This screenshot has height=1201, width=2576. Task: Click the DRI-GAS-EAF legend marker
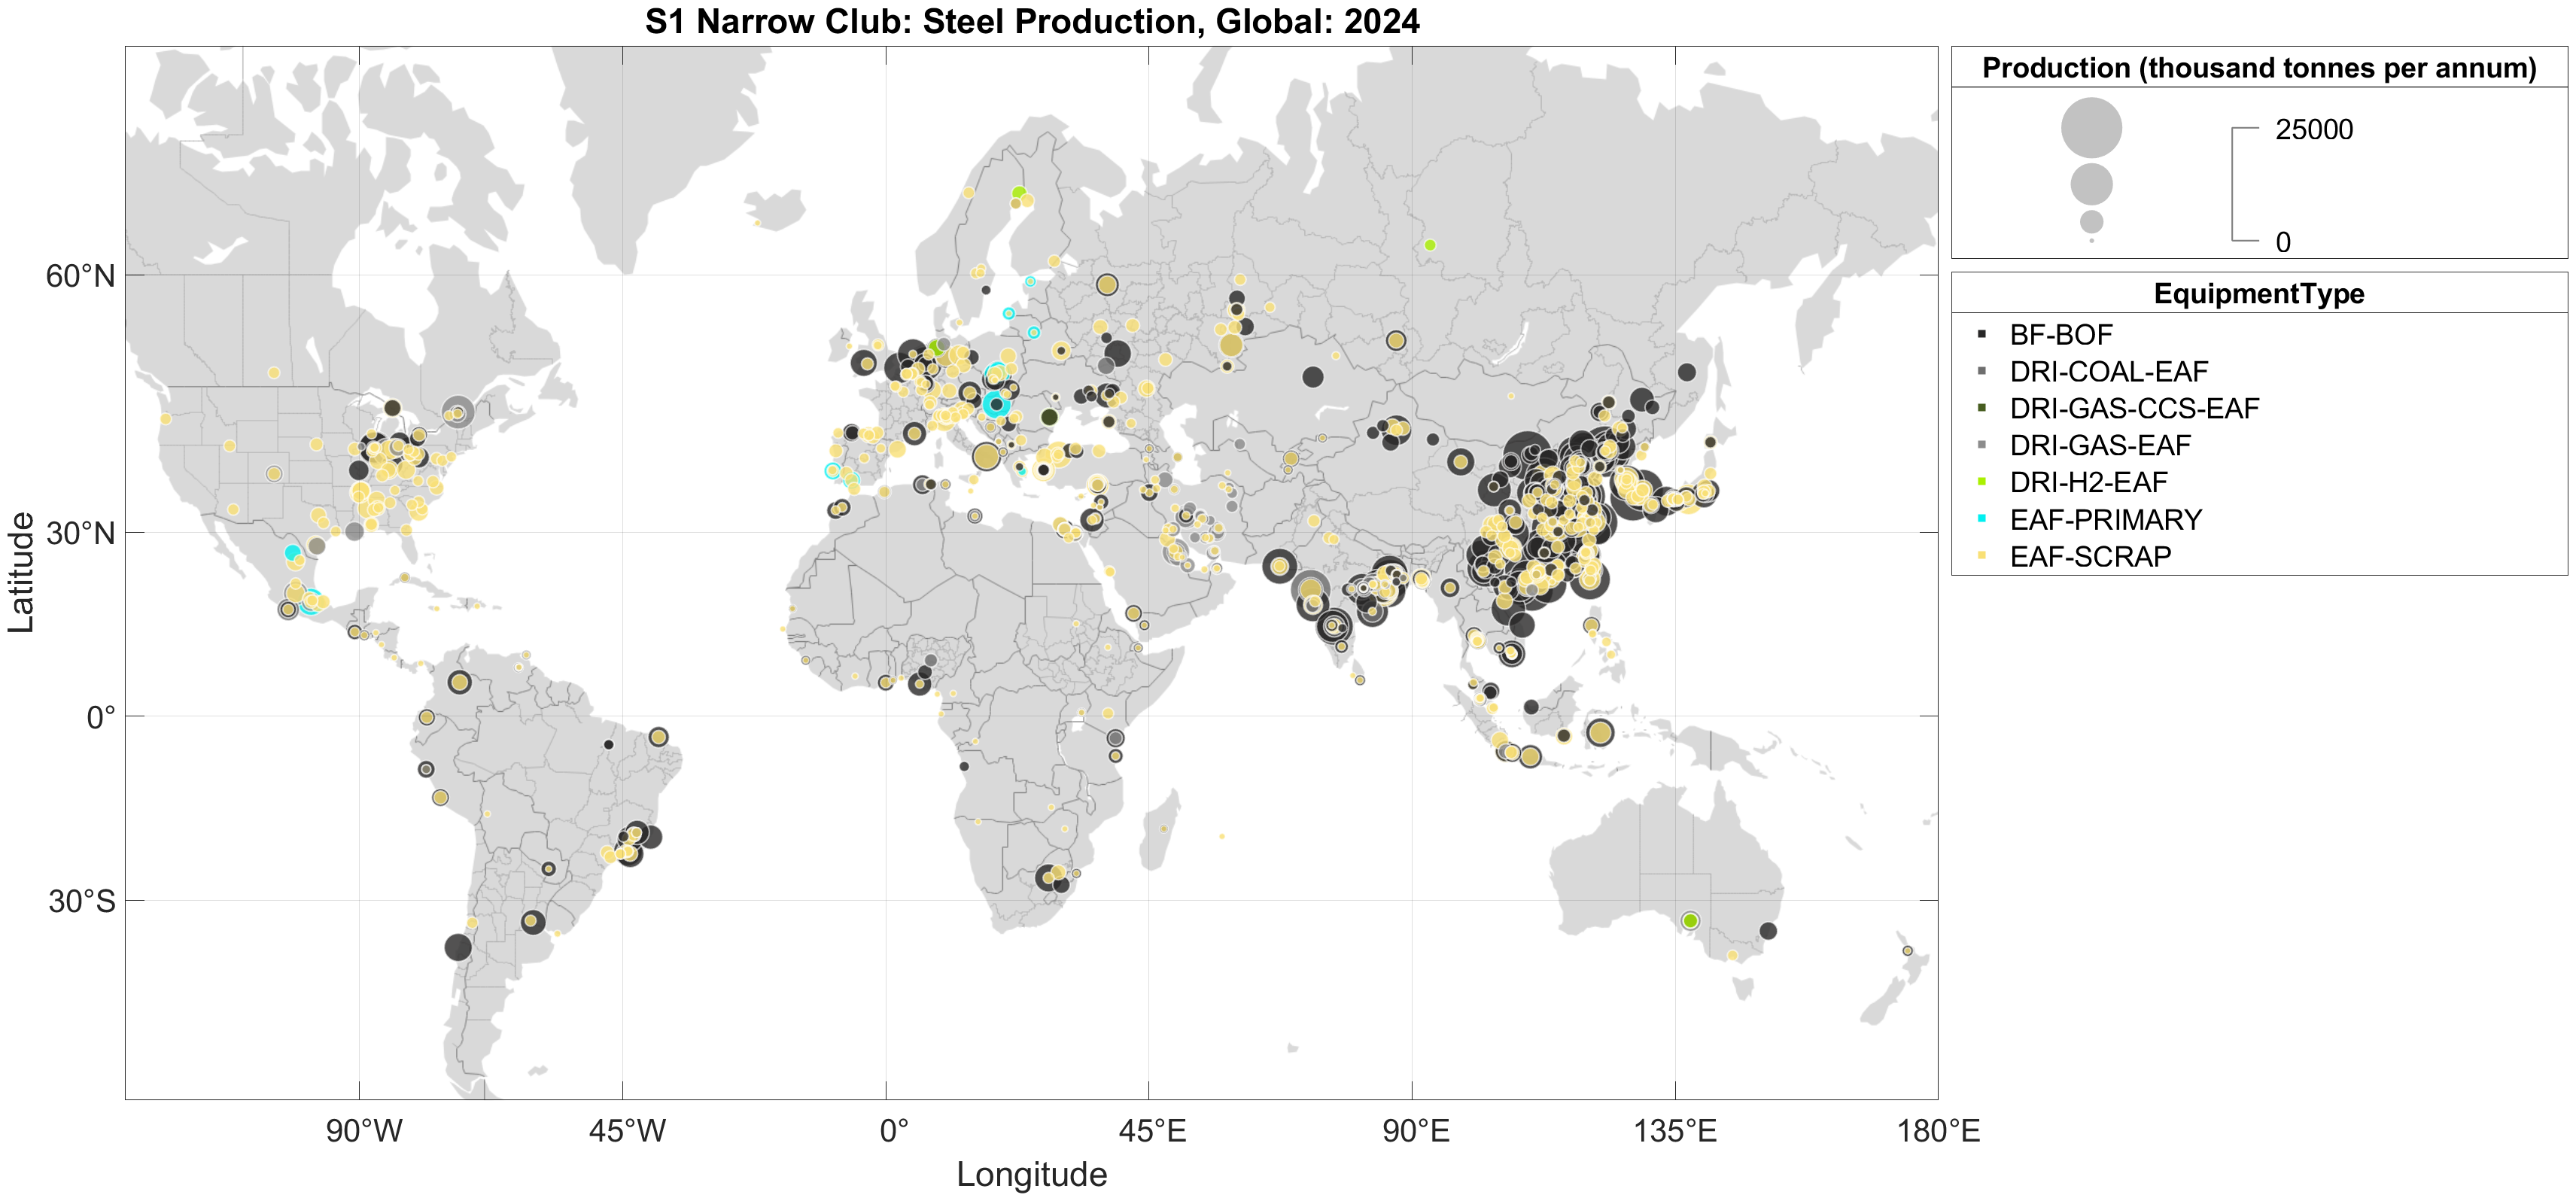click(1981, 445)
